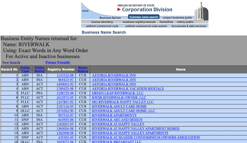
Task: Open uniform commercial code page
Action: click(x=102, y=26)
